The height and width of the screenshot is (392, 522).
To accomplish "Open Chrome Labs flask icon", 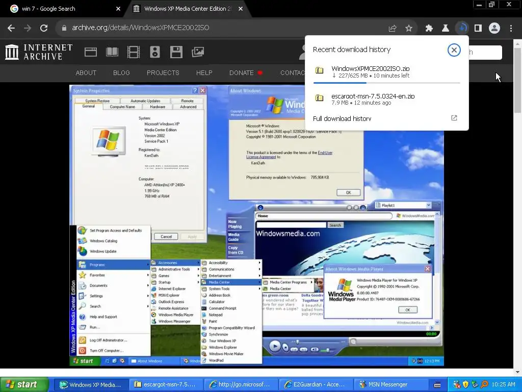I will pos(446,29).
